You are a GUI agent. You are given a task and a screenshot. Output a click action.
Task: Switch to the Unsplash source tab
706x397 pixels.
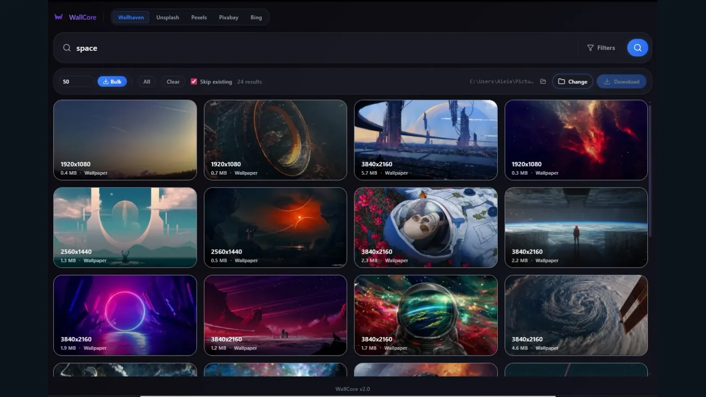click(168, 17)
